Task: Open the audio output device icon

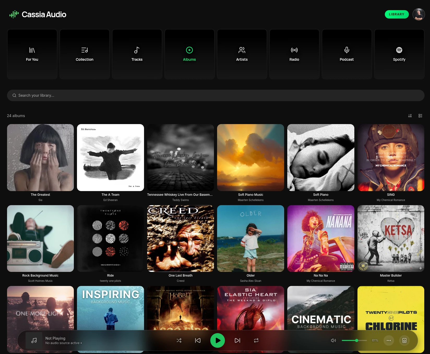Action: click(x=404, y=340)
